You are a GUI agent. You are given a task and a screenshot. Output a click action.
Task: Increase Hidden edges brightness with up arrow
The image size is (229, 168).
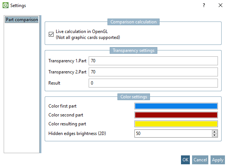point(215,131)
